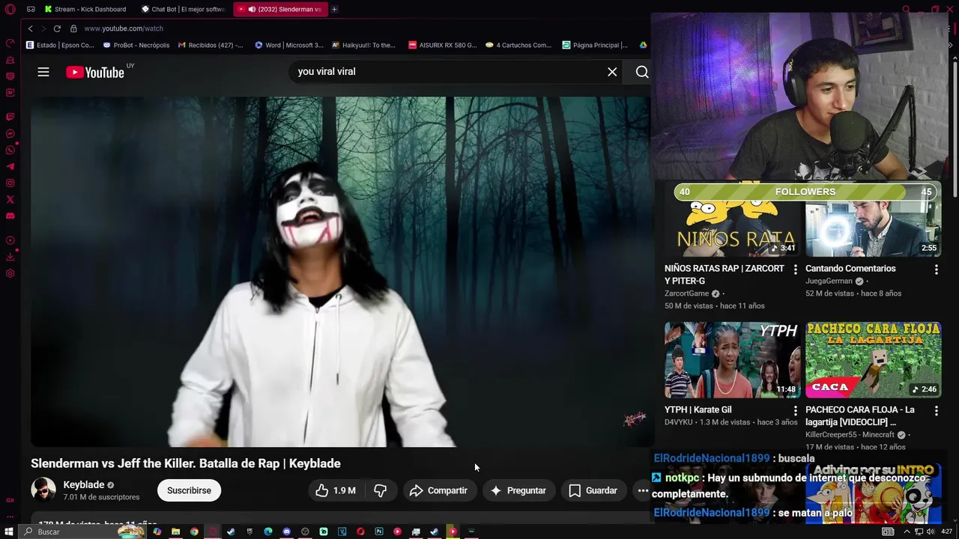Select the Slenderman vs YouTube tab
This screenshot has height=539, width=959.
(279, 9)
